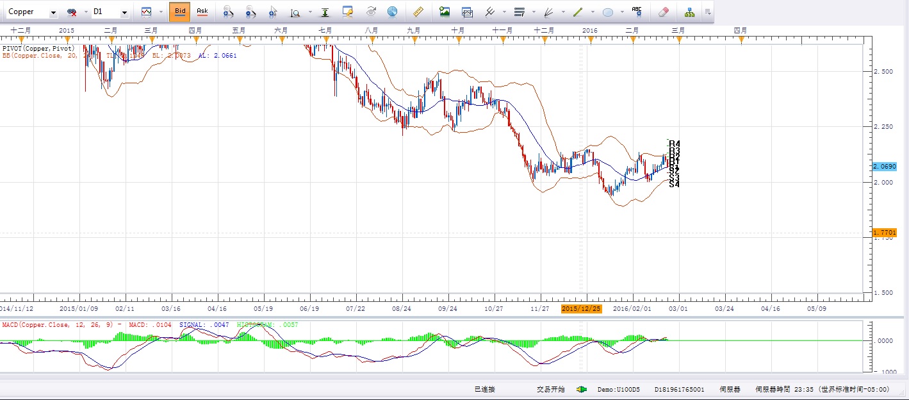Click the SIGNAL: .0047 value readout

[x=203, y=325]
